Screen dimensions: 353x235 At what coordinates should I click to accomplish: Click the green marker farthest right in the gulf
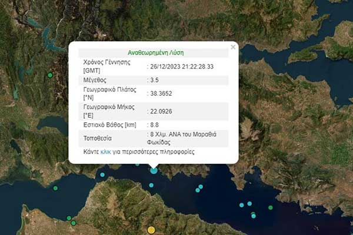[x=271, y=207]
